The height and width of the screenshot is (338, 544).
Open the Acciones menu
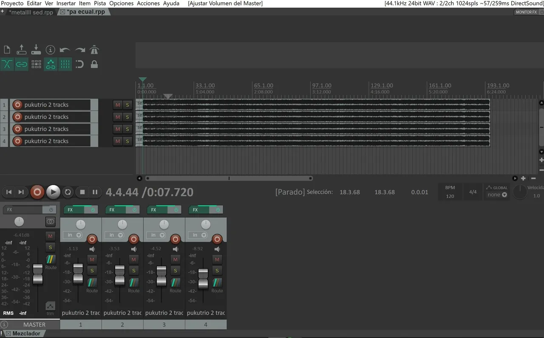point(148,3)
